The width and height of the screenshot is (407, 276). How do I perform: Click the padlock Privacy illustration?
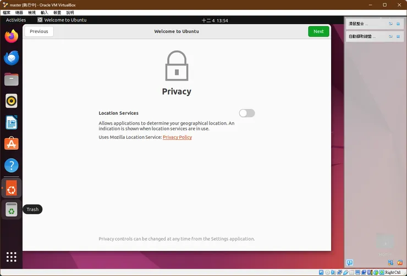click(x=177, y=66)
